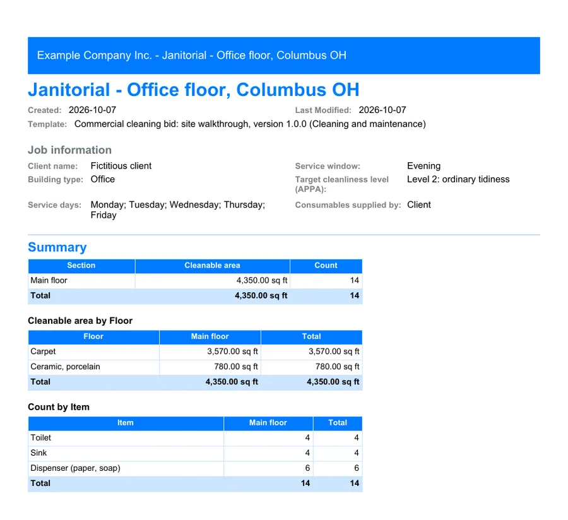Click the 'Client name:' label
This screenshot has width=568, height=520.
tap(53, 166)
